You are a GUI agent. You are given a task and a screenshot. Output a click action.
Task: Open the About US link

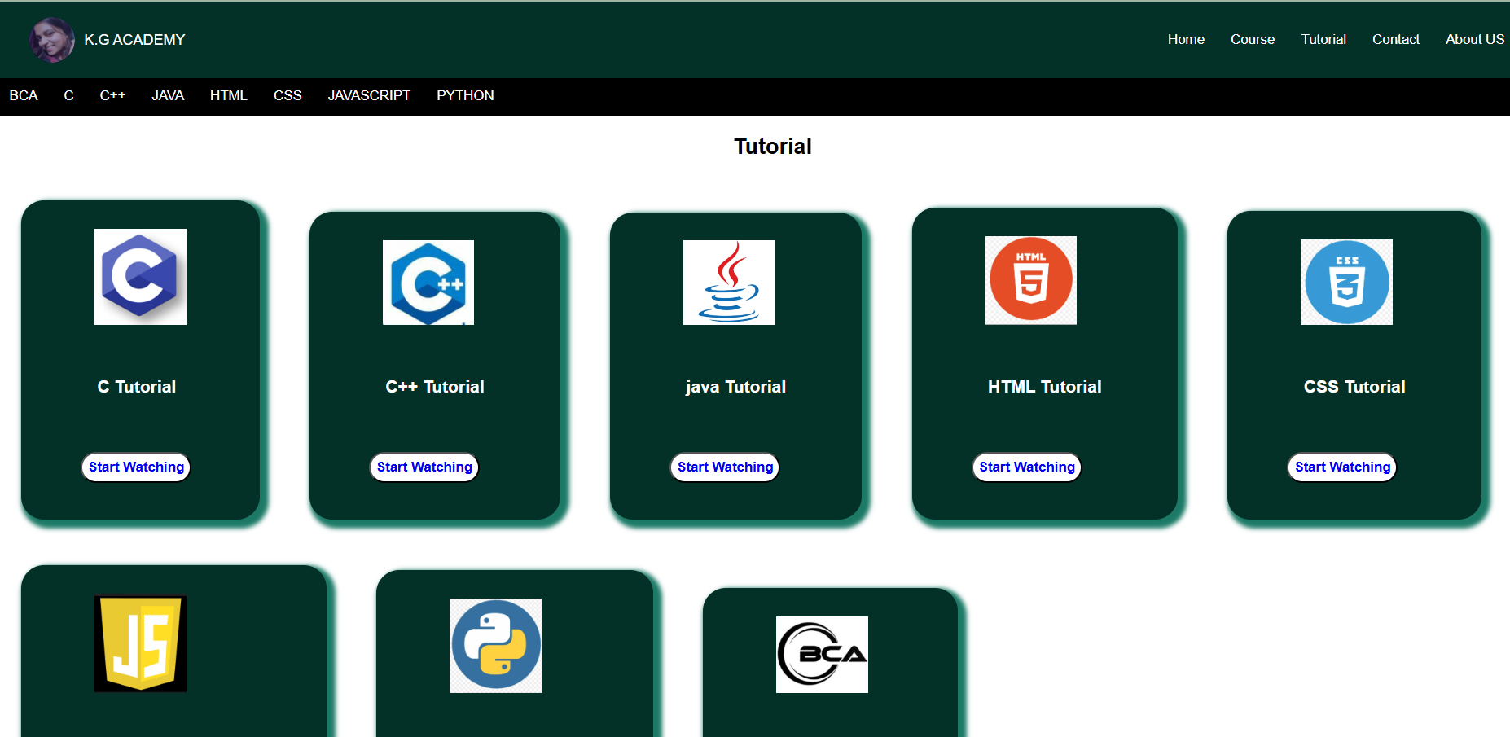point(1475,39)
